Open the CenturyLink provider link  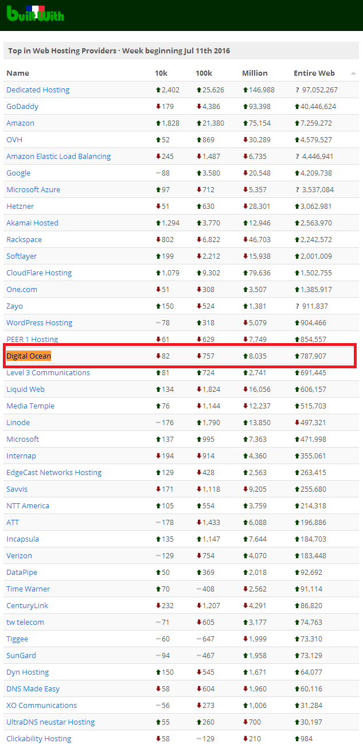point(28,605)
